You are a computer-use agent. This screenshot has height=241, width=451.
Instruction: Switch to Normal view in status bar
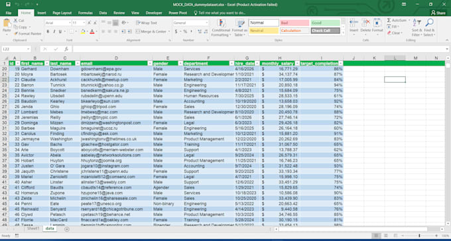pos(376,236)
